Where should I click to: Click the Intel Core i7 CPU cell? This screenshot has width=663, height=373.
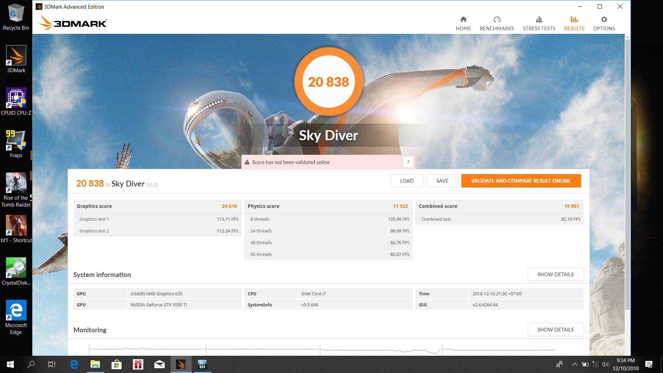pyautogui.click(x=355, y=294)
